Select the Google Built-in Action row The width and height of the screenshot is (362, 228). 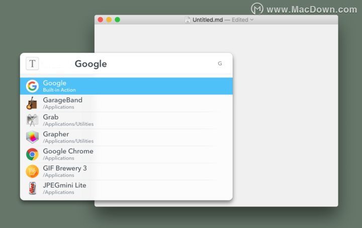click(126, 86)
